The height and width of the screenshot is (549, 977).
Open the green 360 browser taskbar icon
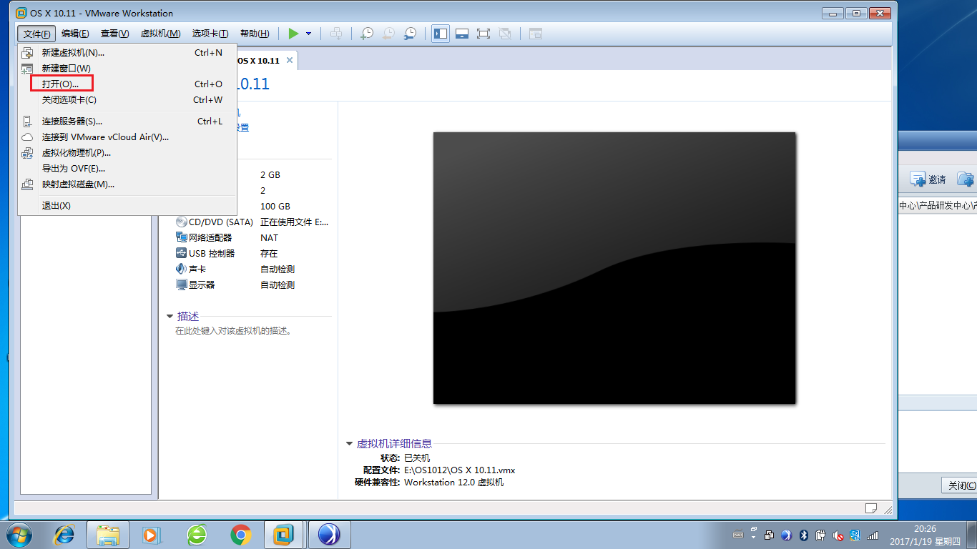point(197,534)
